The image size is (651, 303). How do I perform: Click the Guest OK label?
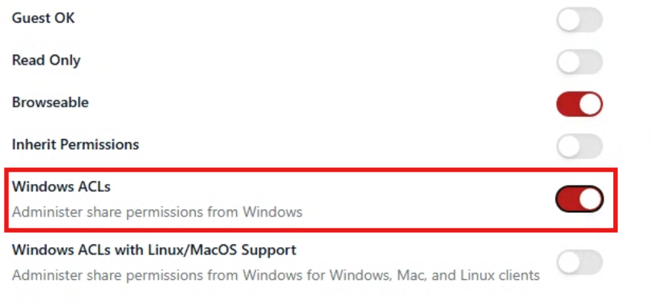click(44, 18)
